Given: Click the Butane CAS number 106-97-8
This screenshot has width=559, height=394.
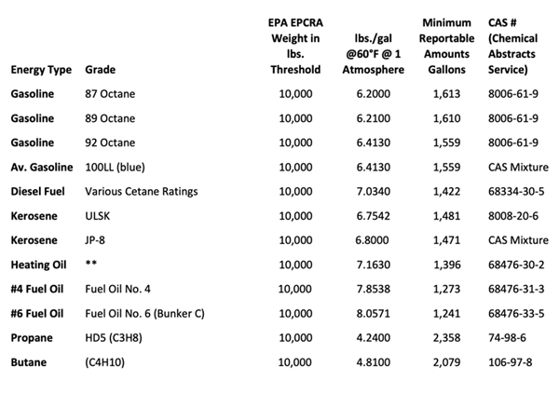Looking at the screenshot, I should 511,360.
